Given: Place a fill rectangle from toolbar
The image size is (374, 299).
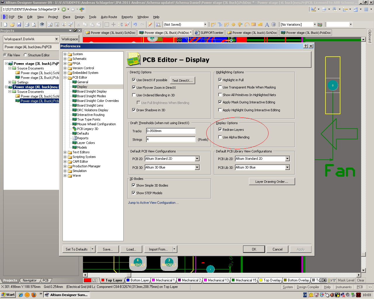Looking at the screenshot, I should click(253, 25).
